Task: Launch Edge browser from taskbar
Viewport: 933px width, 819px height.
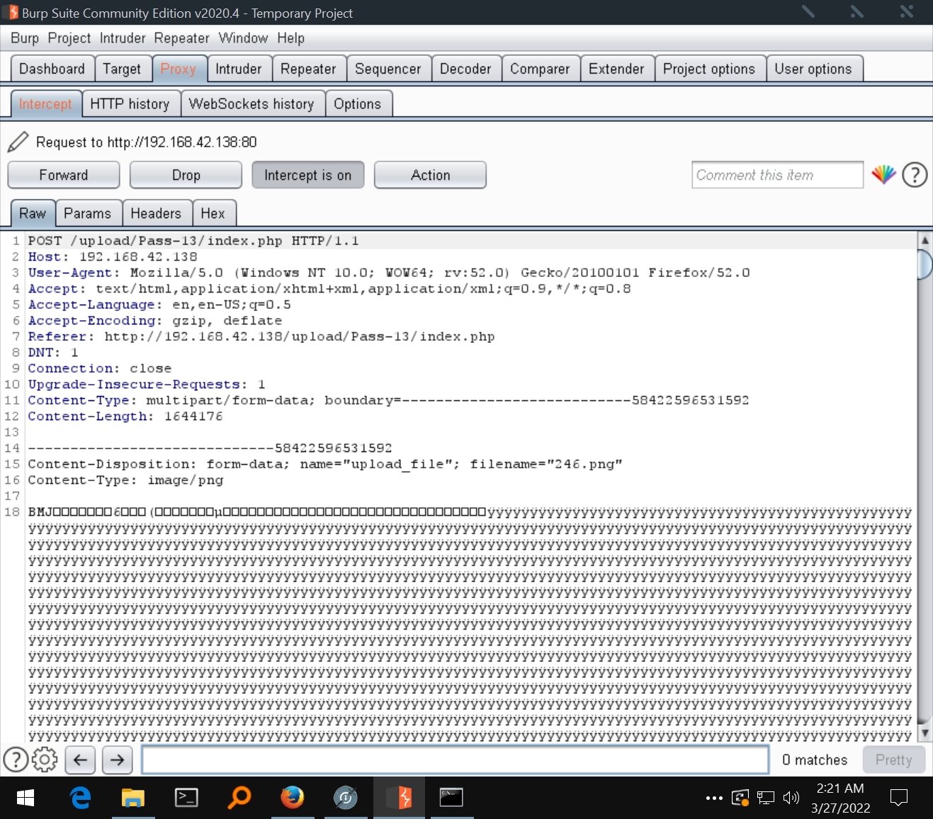Action: (x=81, y=798)
